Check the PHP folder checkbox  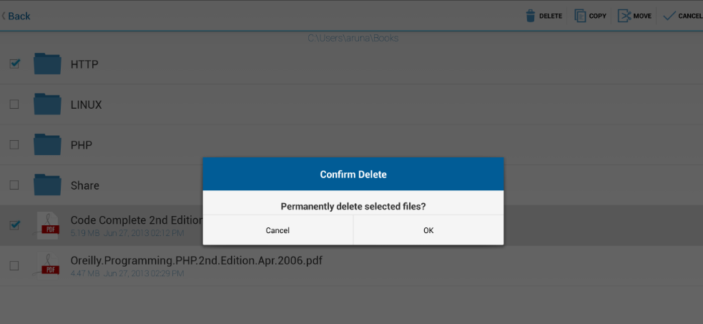(14, 144)
